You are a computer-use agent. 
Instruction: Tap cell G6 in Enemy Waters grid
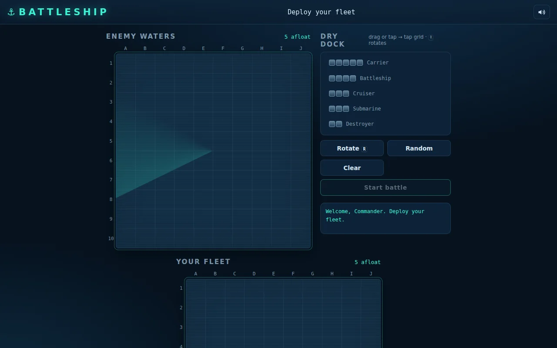point(242,161)
